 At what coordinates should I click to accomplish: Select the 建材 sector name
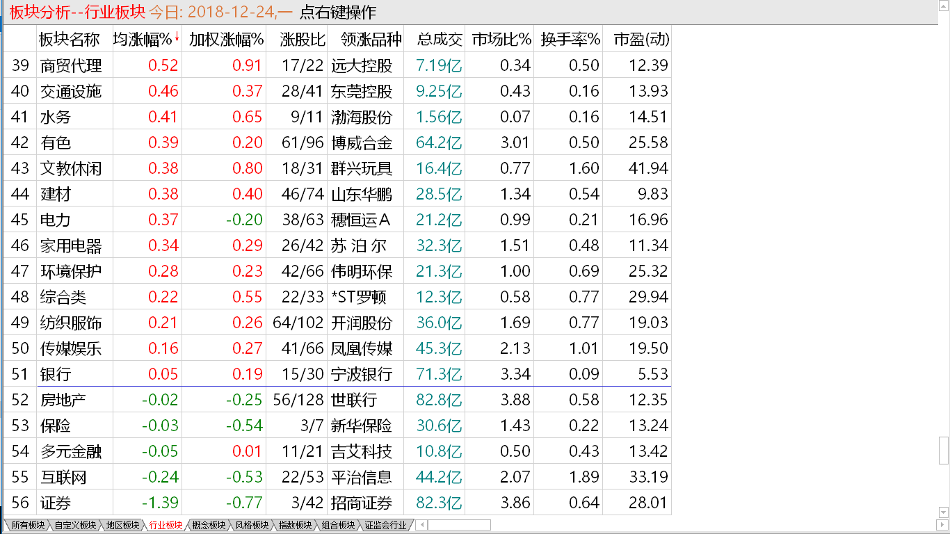(x=56, y=194)
